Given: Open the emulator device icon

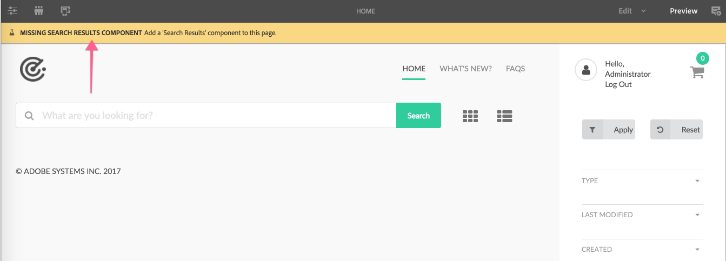Looking at the screenshot, I should click(65, 10).
